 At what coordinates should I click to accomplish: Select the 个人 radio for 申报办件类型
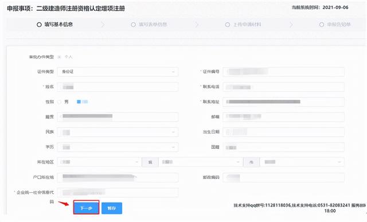coord(60,57)
